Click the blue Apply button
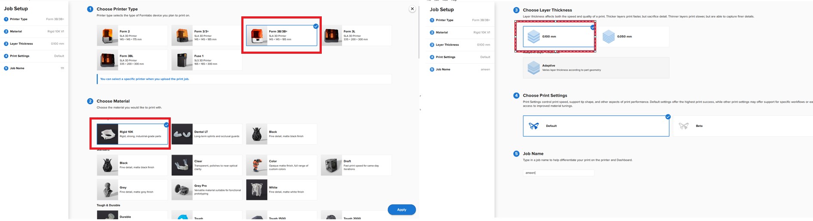 click(401, 209)
